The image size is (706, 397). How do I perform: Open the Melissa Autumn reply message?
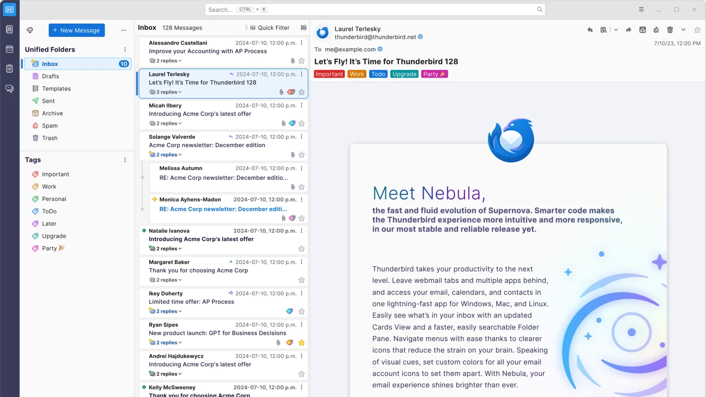point(229,177)
